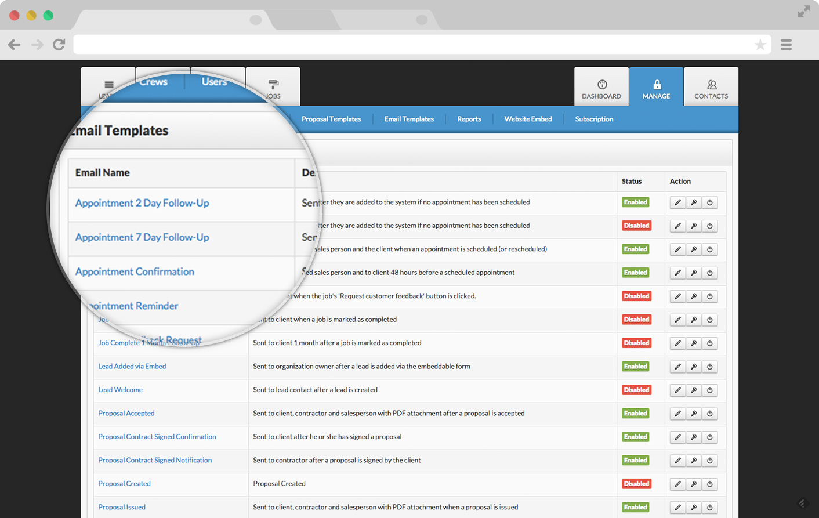Image resolution: width=819 pixels, height=518 pixels.
Task: Click brush icon for Lead Welcome
Action: (x=694, y=390)
